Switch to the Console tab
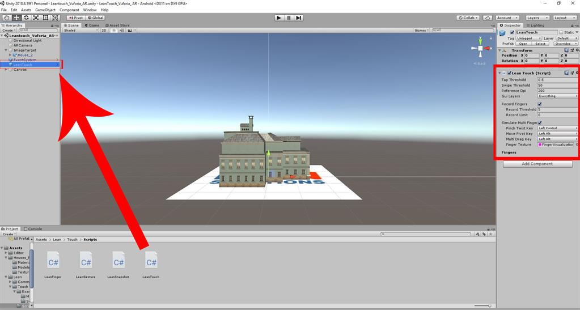This screenshot has height=310, width=580. (x=33, y=229)
